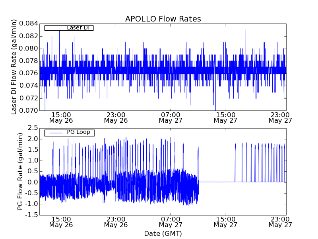Click bottom plot's "07:00 May 27" time tick
318x239 pixels.
coord(171,221)
